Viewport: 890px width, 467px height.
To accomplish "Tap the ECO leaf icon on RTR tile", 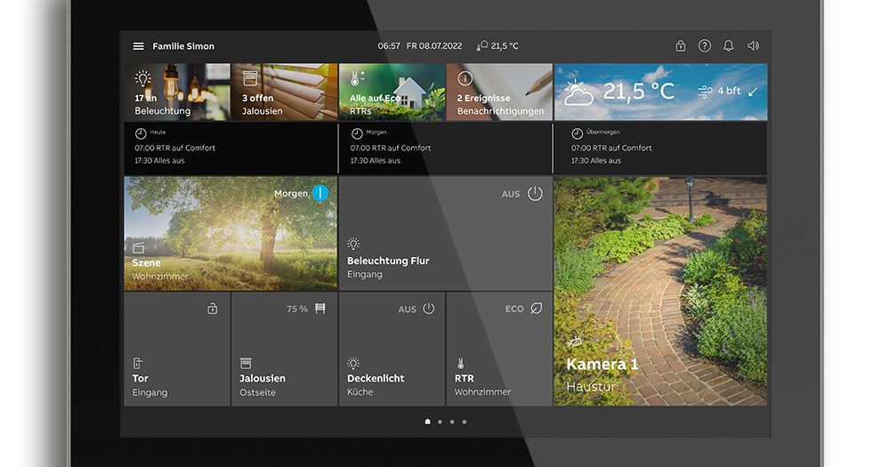I will [536, 309].
